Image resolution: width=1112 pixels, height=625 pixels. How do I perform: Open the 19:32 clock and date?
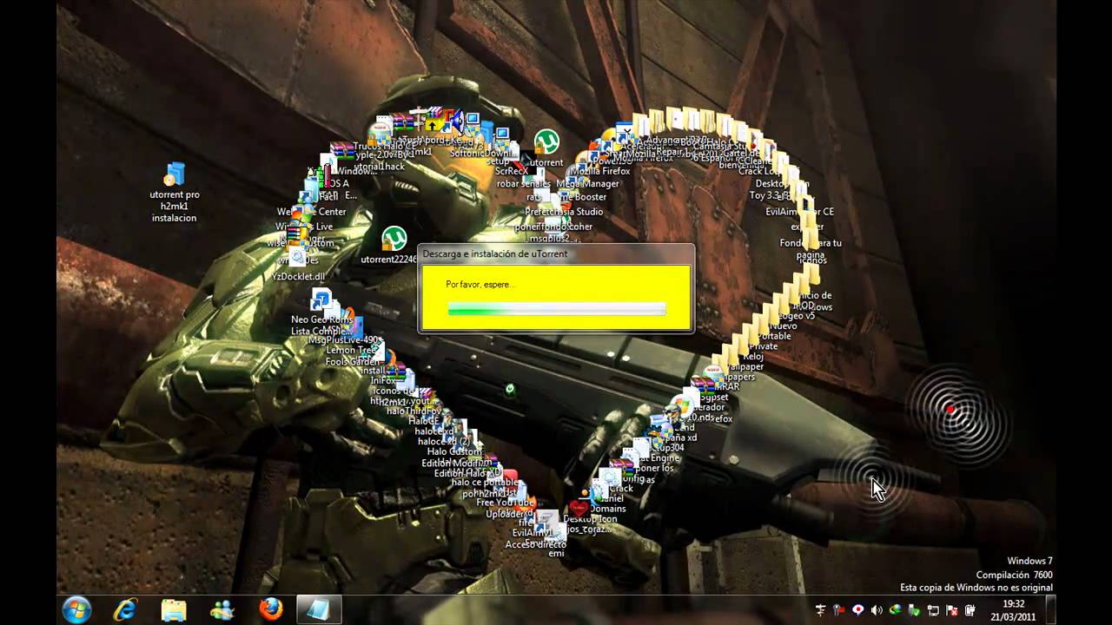[x=1013, y=610]
